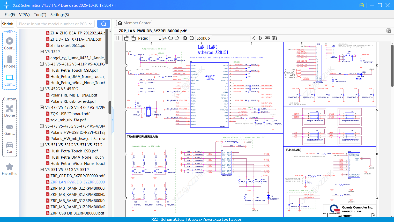Toggle the Abi match-word option

click(x=267, y=38)
